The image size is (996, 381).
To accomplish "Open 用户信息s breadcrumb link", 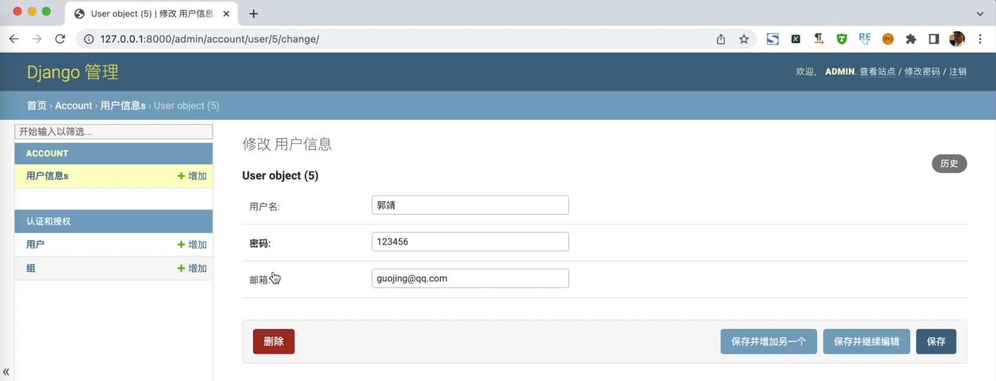I will click(x=123, y=105).
